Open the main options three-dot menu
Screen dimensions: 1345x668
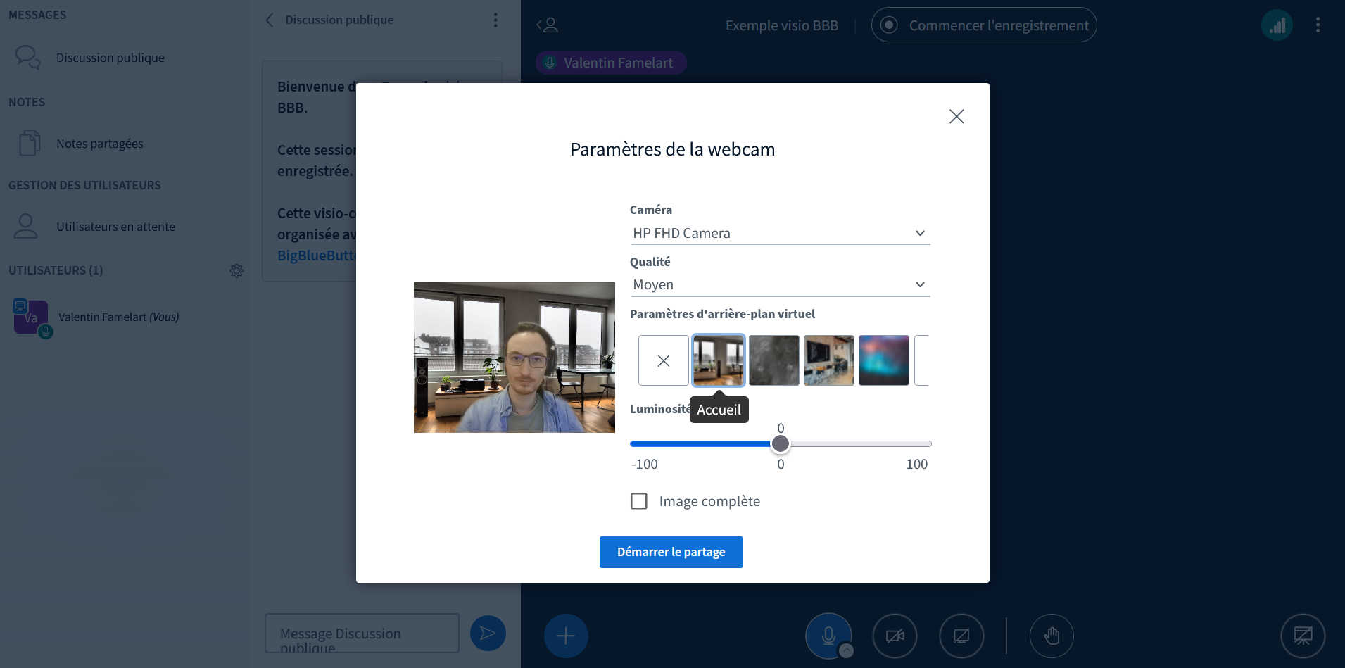pyautogui.click(x=1318, y=25)
